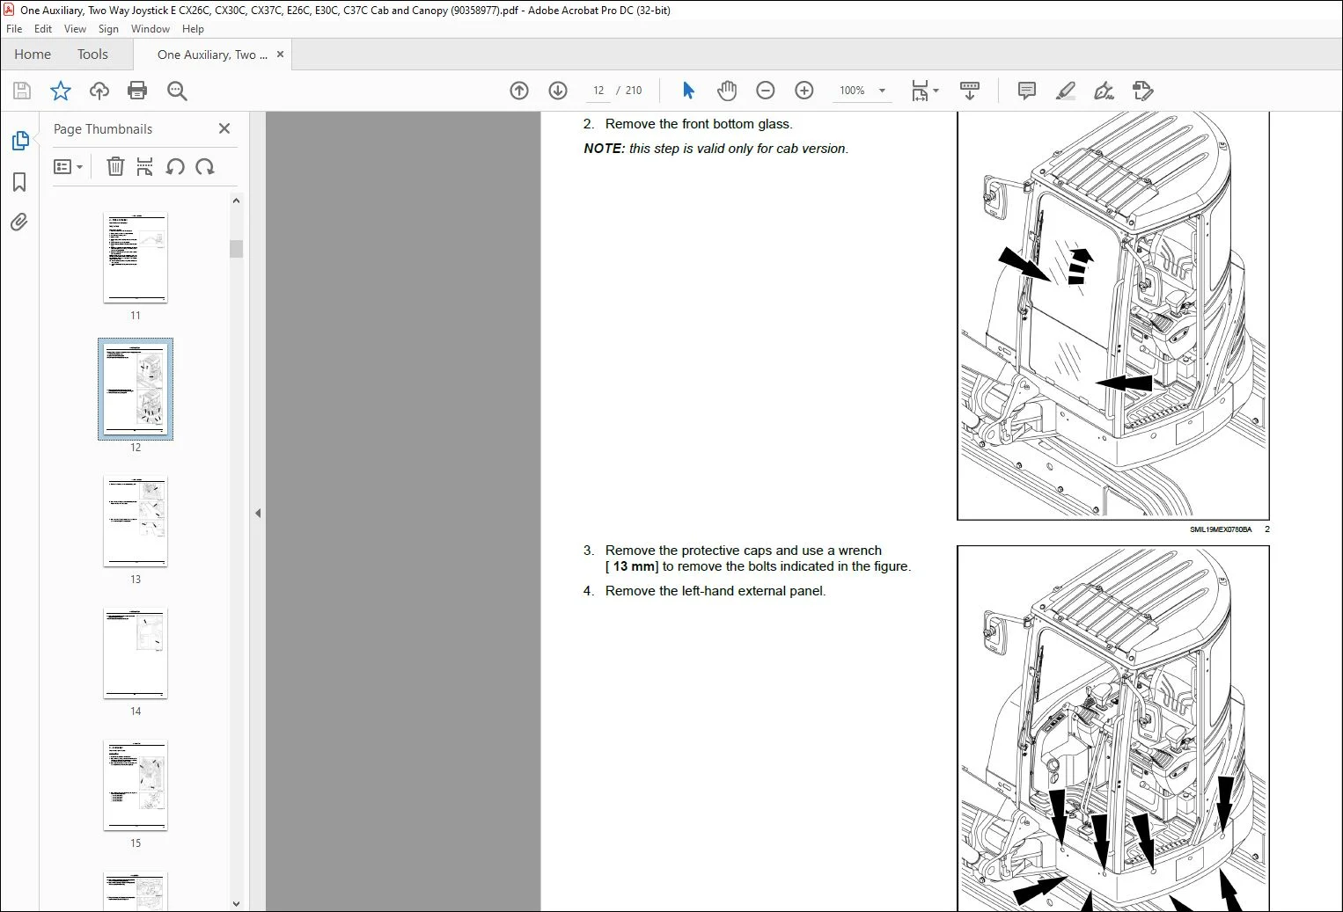Open the zoom level dropdown

coord(882,91)
